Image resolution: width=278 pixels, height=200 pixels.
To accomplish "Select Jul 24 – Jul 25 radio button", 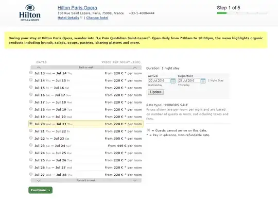I will (31, 153).
